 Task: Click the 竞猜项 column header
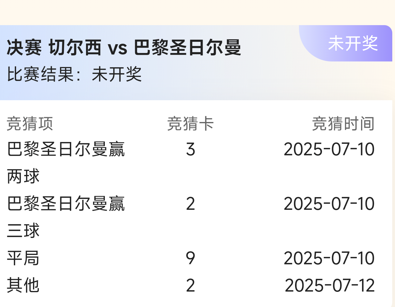click(x=30, y=124)
